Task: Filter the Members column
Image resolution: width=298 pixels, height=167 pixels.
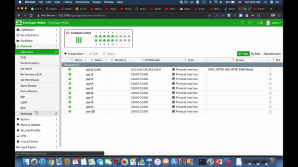Action: click(x=112, y=60)
